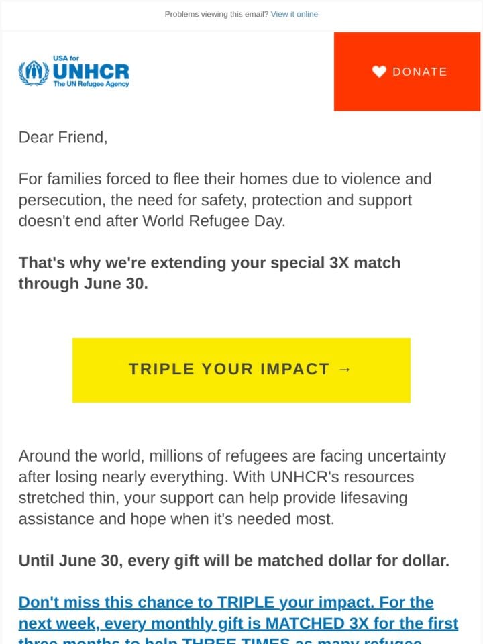Click the partially visible "THREE TIMES" link line

click(220, 640)
